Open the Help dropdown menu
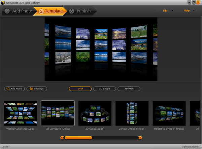 tap(187, 11)
